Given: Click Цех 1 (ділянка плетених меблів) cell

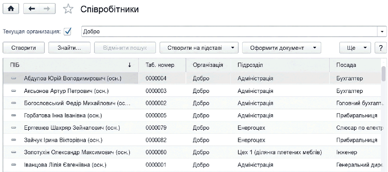Looking at the screenshot, I should tap(279, 153).
